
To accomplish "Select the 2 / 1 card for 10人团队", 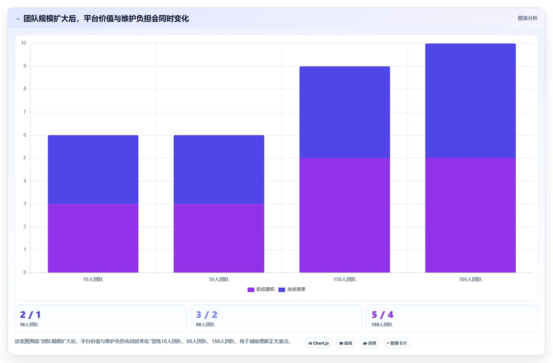I will point(101,318).
